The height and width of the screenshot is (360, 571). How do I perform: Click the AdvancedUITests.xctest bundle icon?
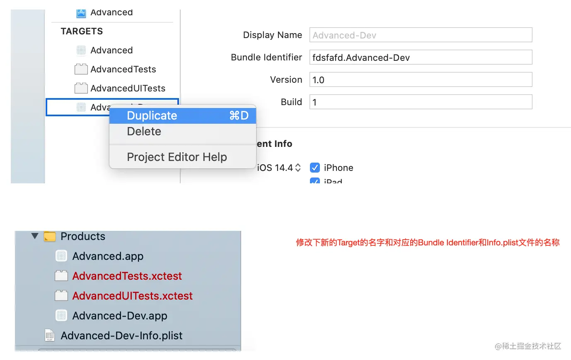pos(61,296)
